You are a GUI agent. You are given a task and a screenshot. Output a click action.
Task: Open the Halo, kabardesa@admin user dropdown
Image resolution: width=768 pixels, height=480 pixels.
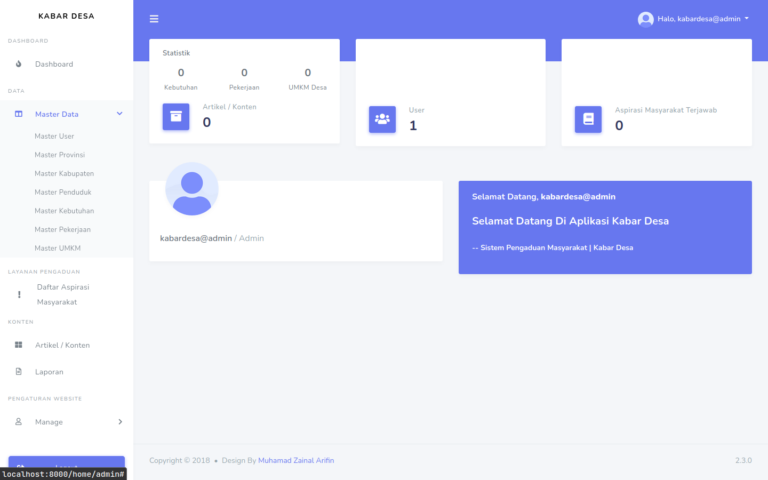point(693,19)
